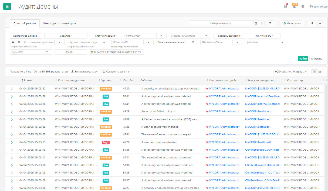The image size is (328, 191).
Task: Click the user flags list icon
Action: click(193, 42)
